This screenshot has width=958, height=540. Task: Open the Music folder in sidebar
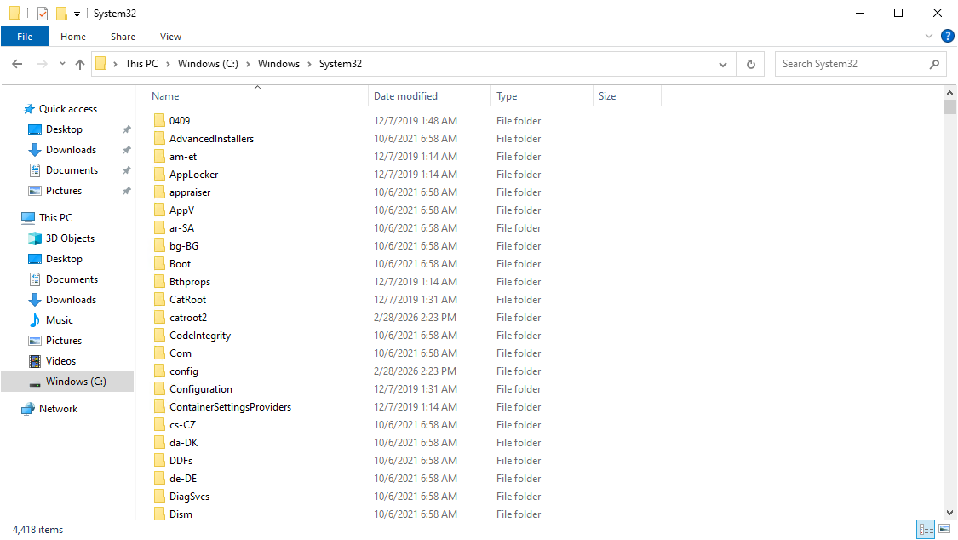point(59,320)
